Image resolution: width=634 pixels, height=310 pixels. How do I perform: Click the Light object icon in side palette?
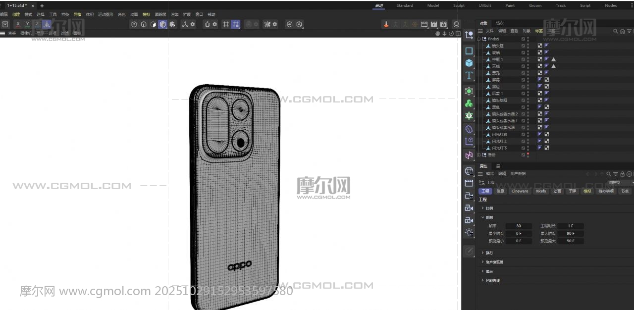[469, 232]
